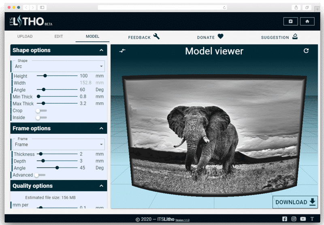Refresh the model viewer
The image size is (324, 225).
(306, 51)
